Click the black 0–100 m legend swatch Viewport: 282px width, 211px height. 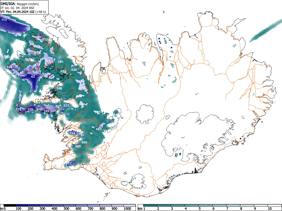(x=10, y=205)
